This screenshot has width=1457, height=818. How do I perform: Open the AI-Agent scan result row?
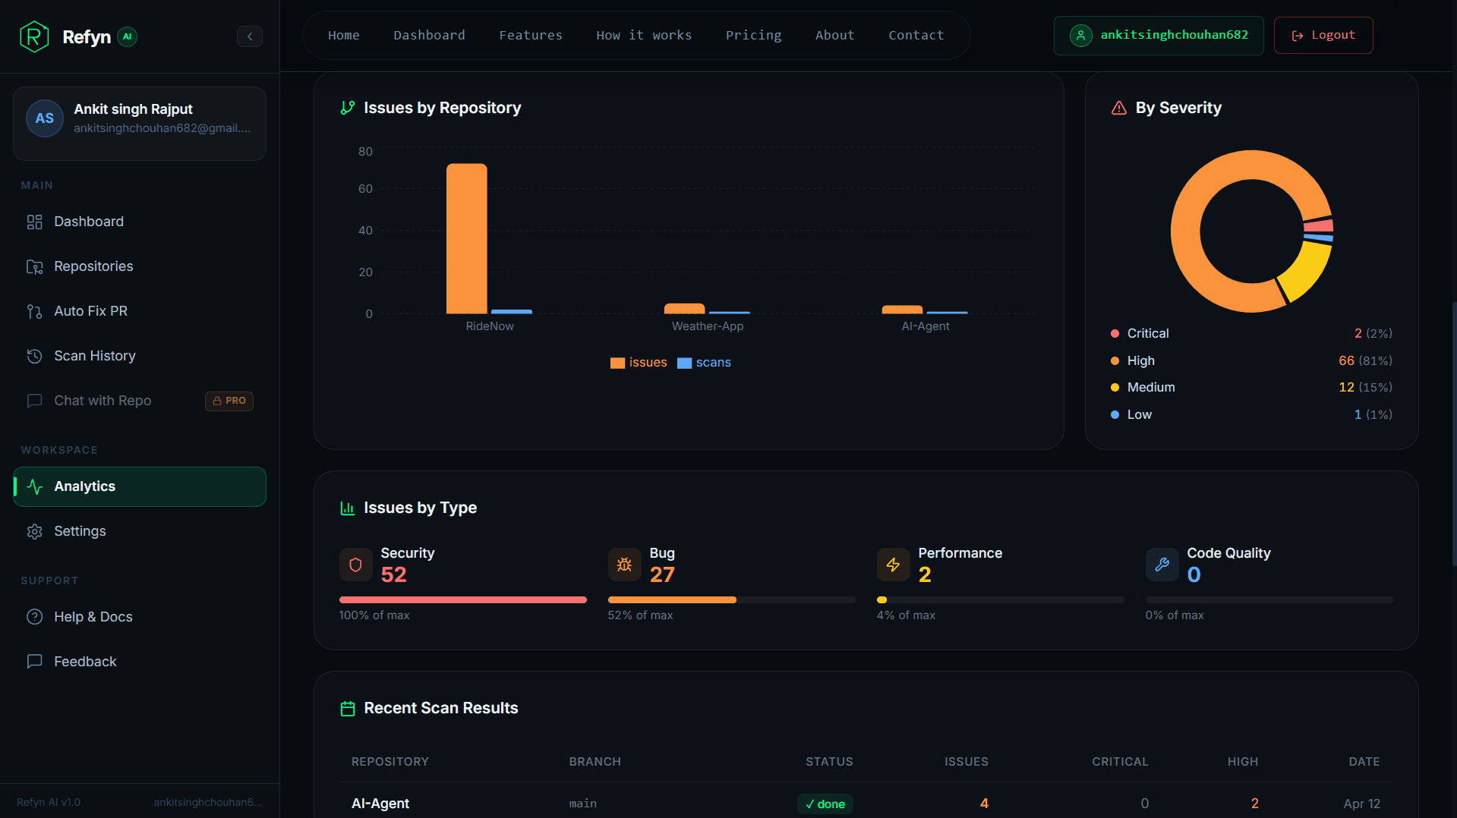[380, 803]
